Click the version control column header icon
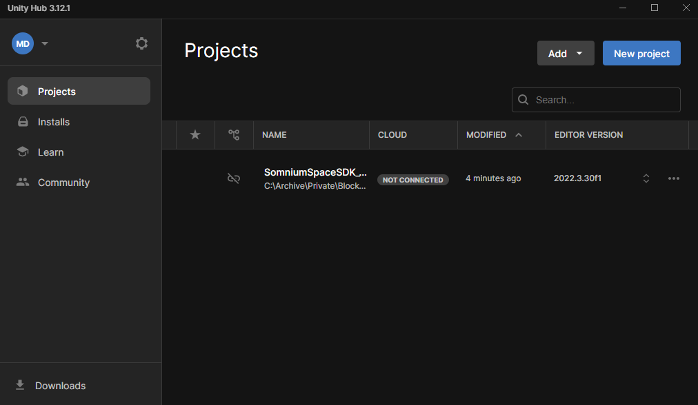 [x=234, y=135]
